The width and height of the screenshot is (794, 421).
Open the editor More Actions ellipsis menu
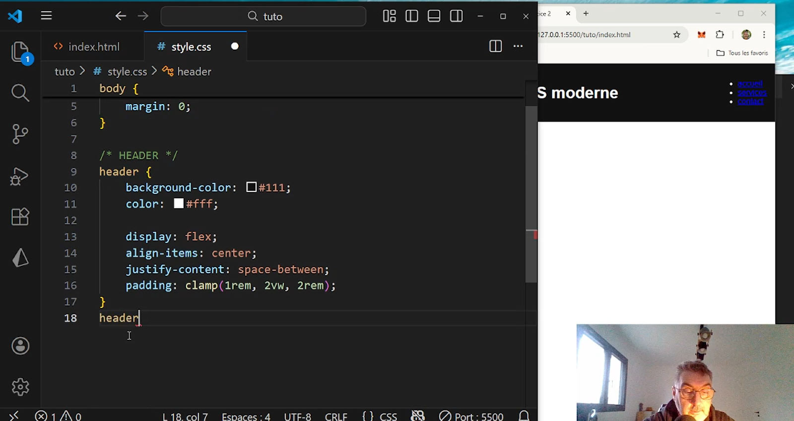point(518,46)
